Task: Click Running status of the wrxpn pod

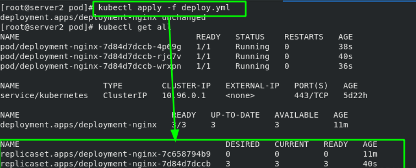Action: (252, 66)
